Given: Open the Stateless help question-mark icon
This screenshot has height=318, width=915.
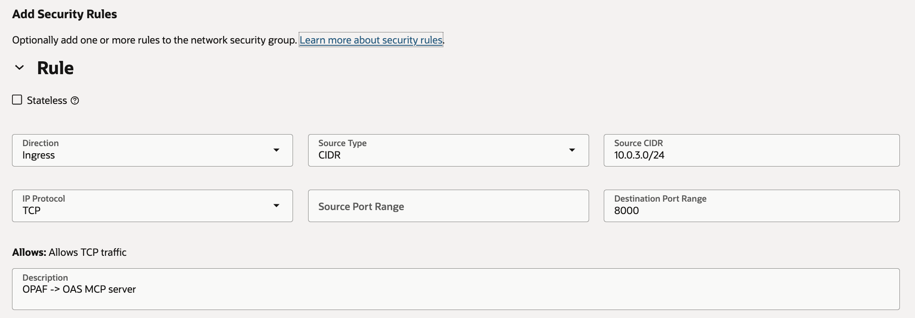Looking at the screenshot, I should (75, 100).
